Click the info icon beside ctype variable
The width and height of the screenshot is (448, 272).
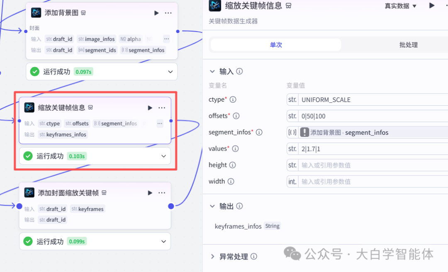tap(233, 100)
